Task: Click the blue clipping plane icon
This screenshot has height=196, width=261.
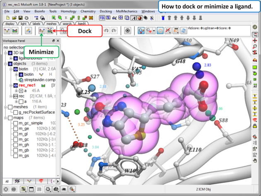Action: click(163, 18)
